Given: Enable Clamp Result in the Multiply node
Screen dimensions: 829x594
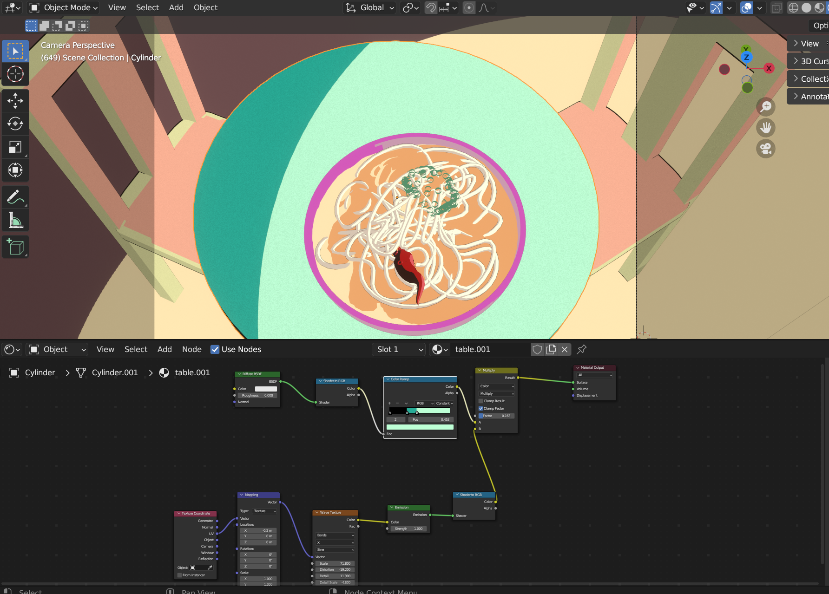Looking at the screenshot, I should pyautogui.click(x=481, y=401).
